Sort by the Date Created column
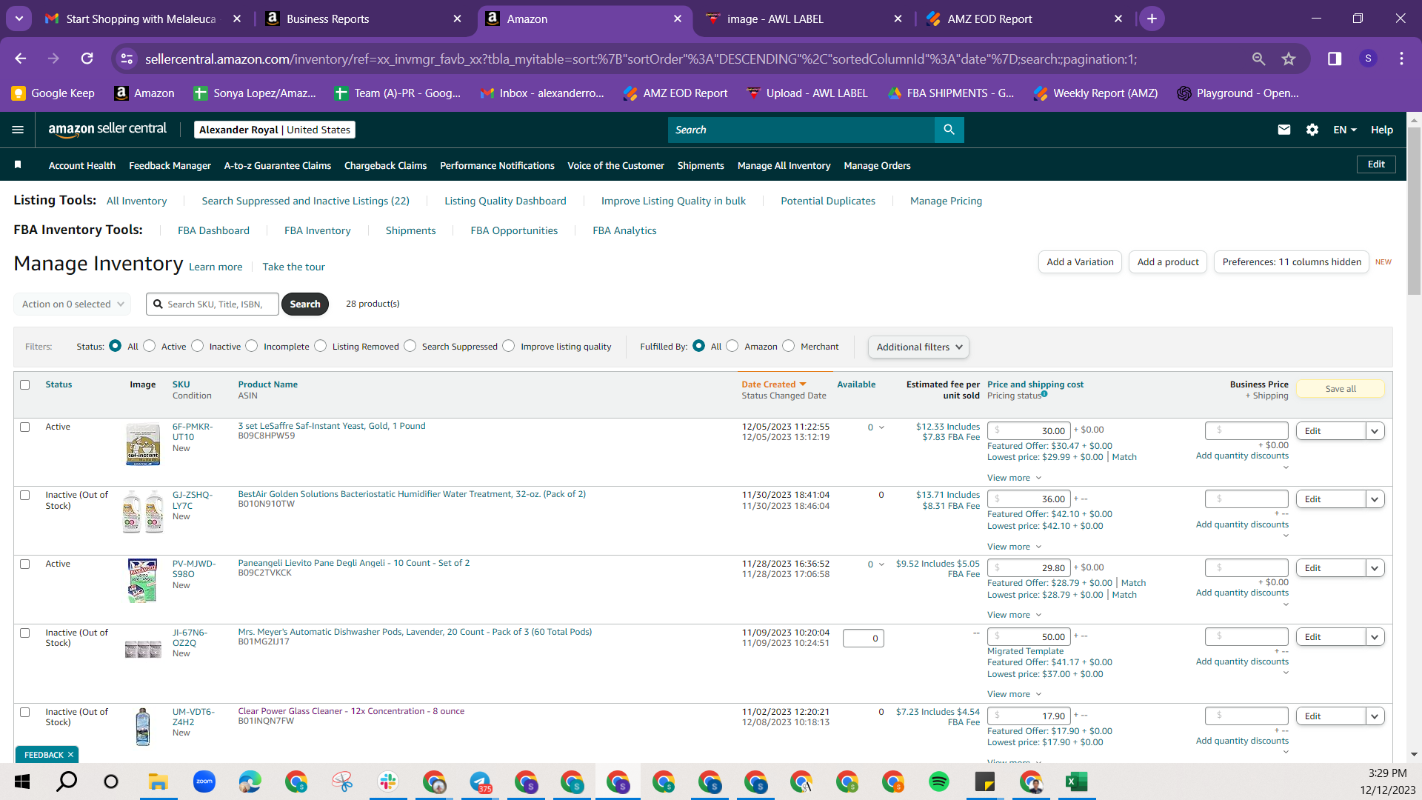This screenshot has width=1422, height=800. (773, 384)
